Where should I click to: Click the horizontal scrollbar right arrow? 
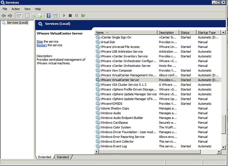coord(219,152)
